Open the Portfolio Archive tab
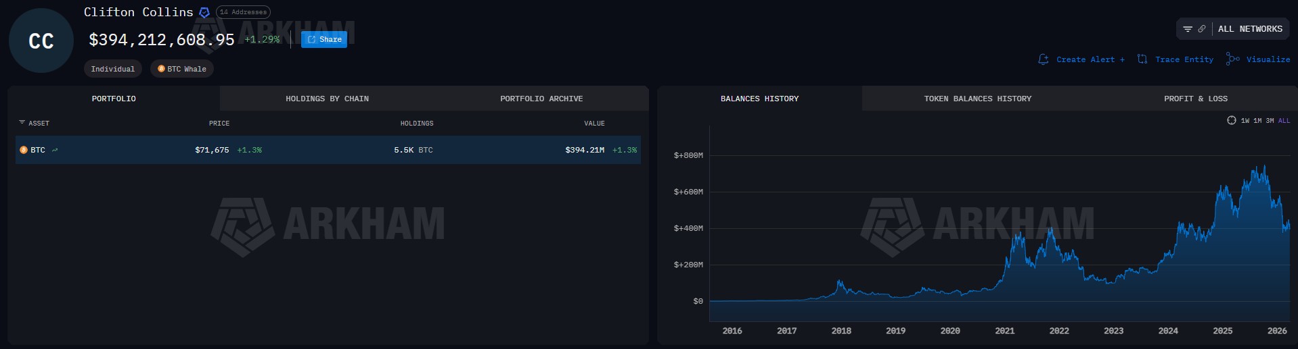Image resolution: width=1298 pixels, height=349 pixels. click(541, 99)
